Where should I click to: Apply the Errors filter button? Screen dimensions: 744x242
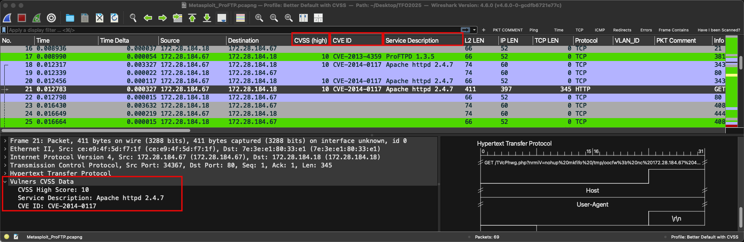coord(646,30)
